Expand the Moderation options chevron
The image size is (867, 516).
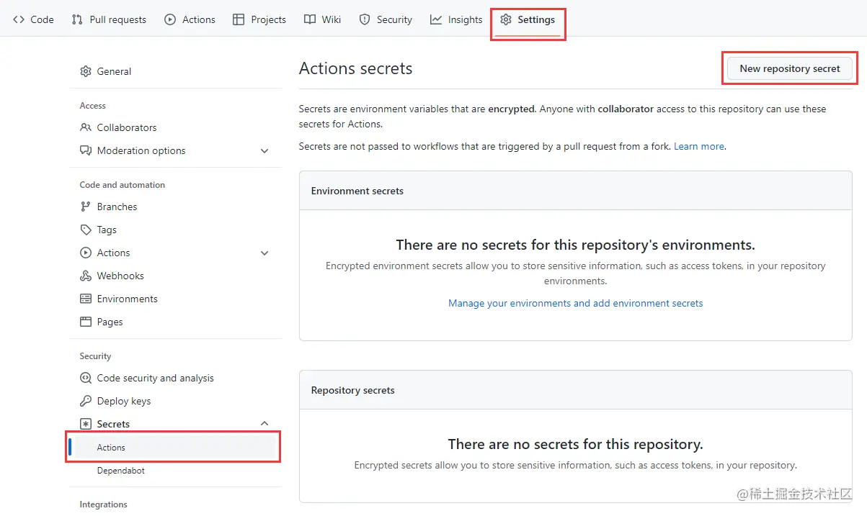(264, 151)
